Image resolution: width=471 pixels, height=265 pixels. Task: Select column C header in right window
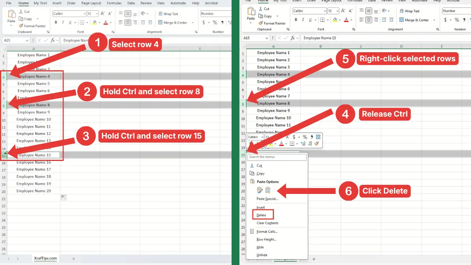click(360, 46)
